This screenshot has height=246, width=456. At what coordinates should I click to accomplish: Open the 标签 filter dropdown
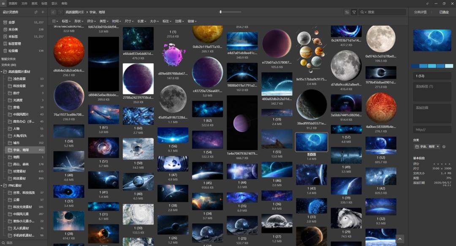coord(66,21)
